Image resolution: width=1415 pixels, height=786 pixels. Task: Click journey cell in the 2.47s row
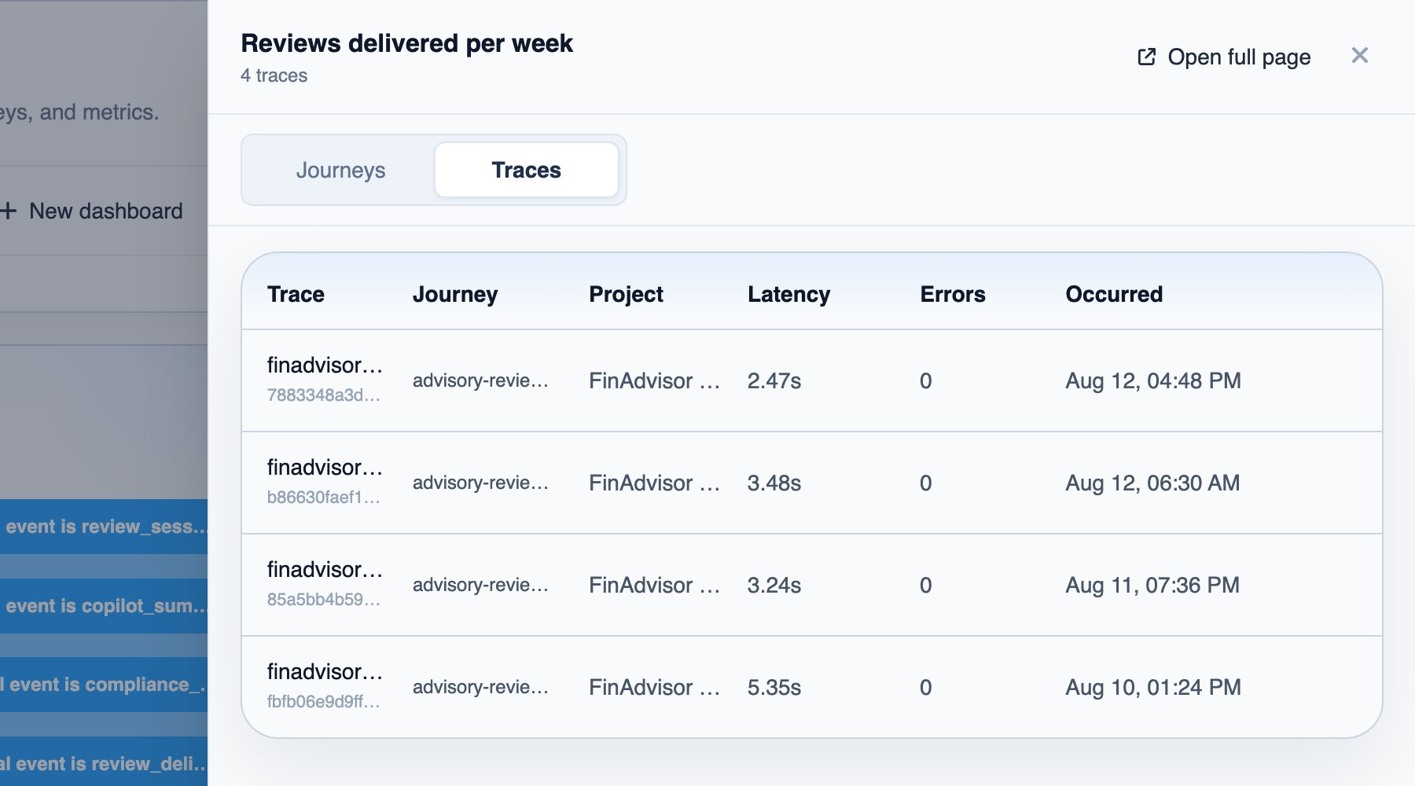480,381
